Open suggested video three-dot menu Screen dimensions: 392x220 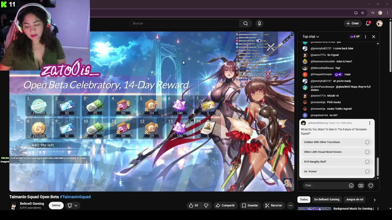click(x=378, y=209)
